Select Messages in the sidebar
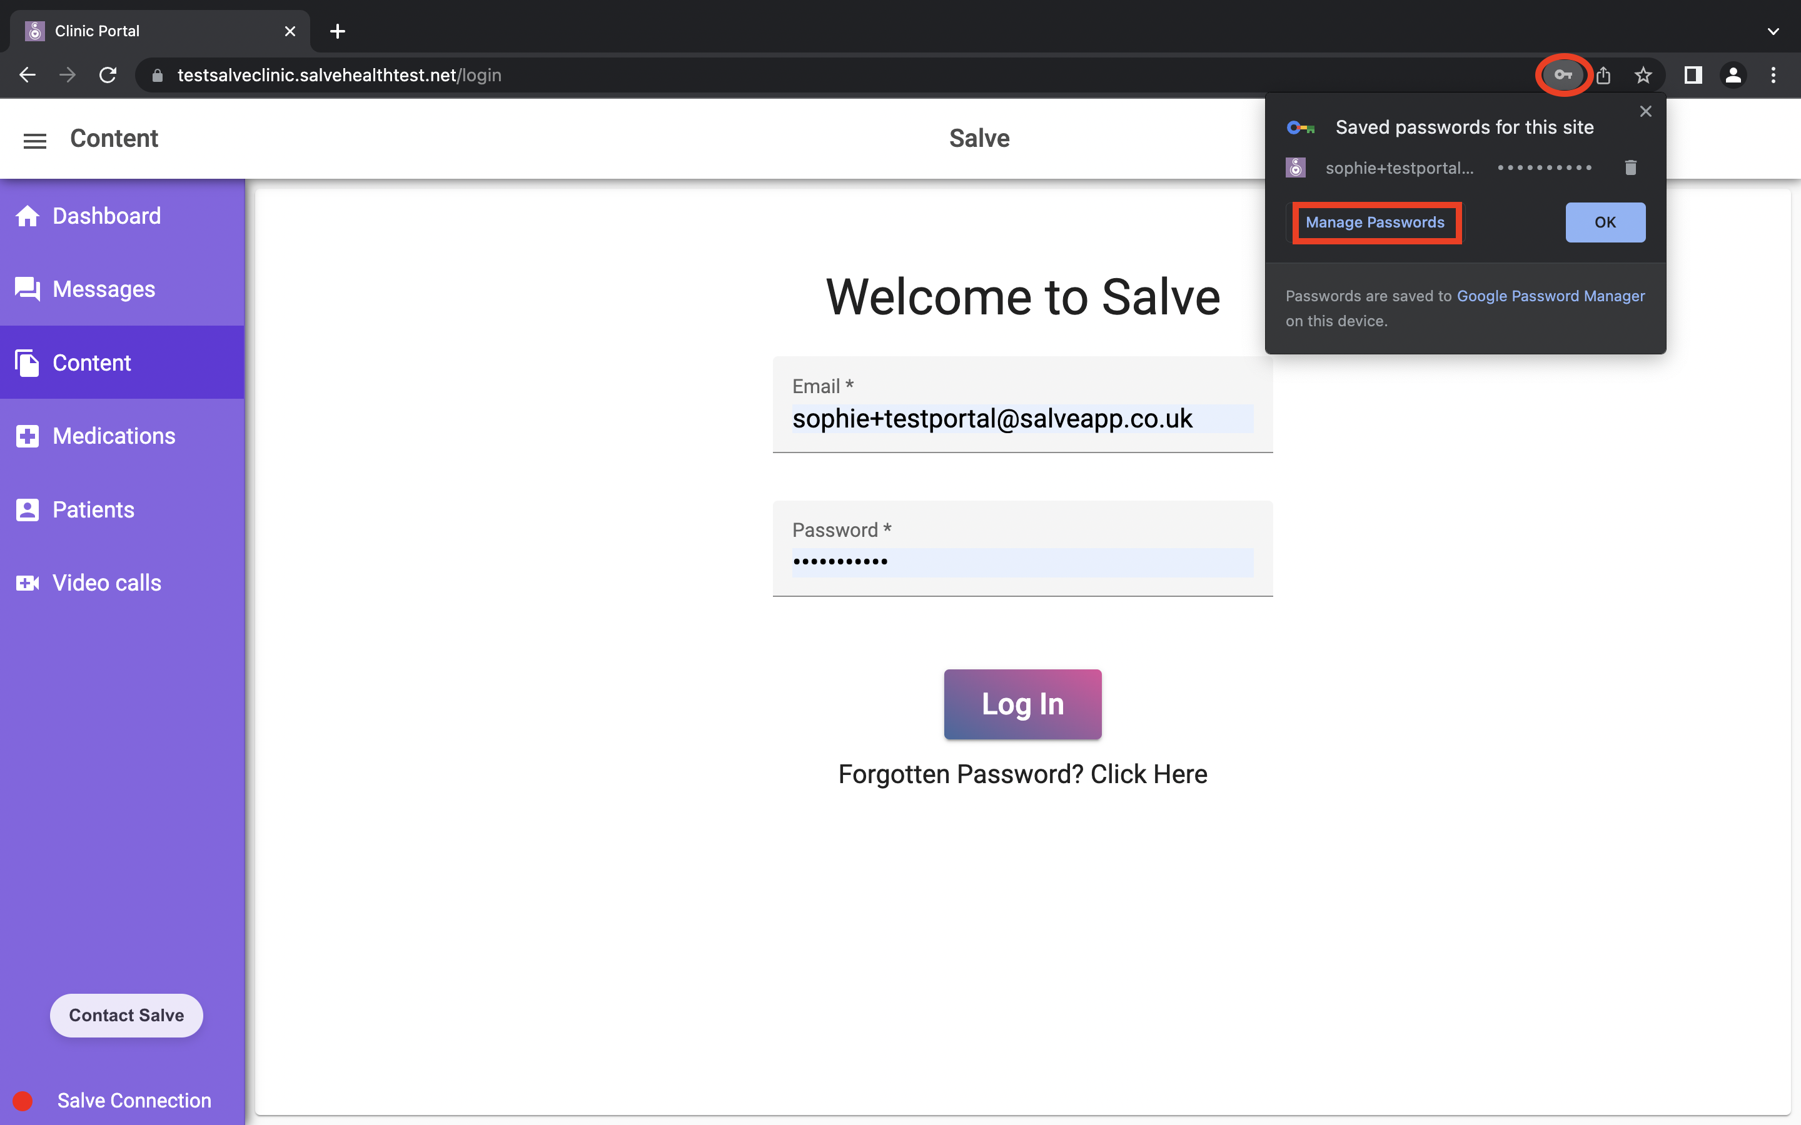The width and height of the screenshot is (1801, 1125). click(x=104, y=289)
